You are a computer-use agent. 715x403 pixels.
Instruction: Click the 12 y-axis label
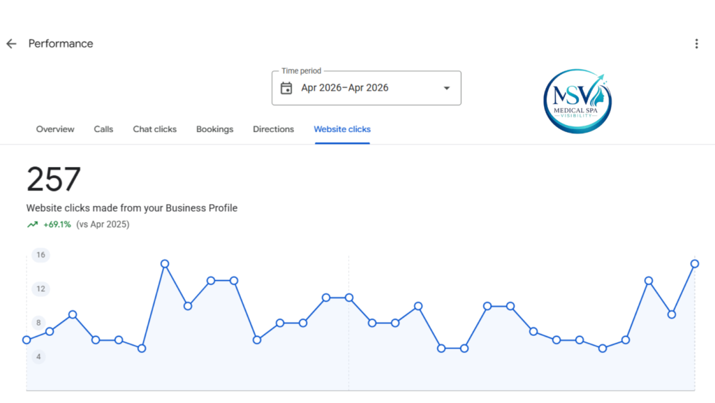(40, 288)
